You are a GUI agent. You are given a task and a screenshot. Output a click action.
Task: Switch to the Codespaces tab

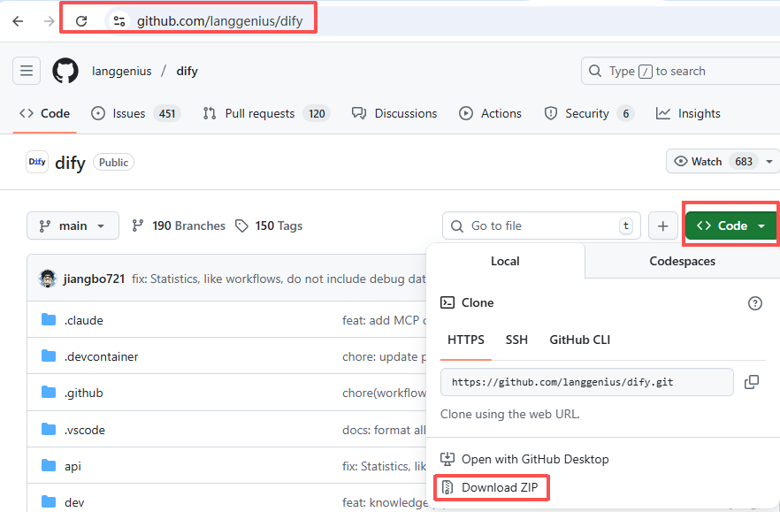coord(682,261)
